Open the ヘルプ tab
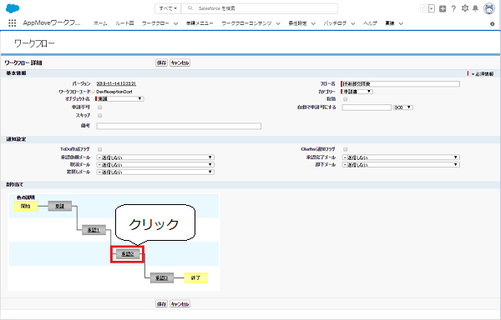501x320 pixels. point(370,23)
